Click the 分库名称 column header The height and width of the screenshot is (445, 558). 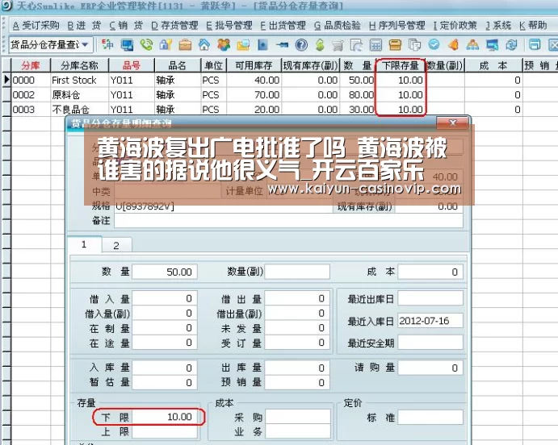pyautogui.click(x=79, y=65)
